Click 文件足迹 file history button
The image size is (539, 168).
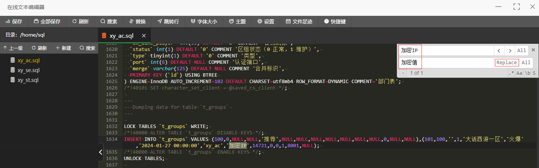tap(299, 22)
